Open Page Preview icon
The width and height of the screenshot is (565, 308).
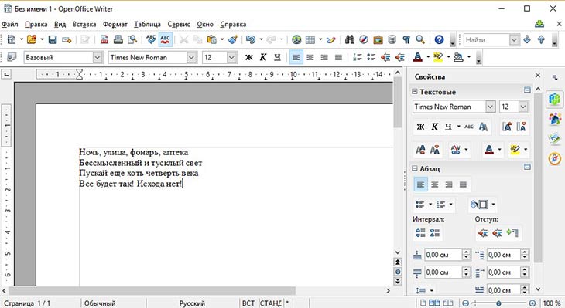click(x=132, y=39)
